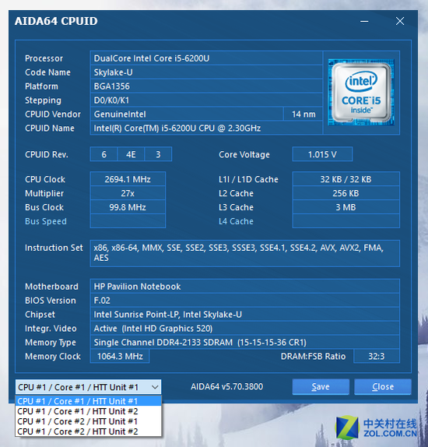Click the Bus Speed label
Image resolution: width=428 pixels, height=447 pixels.
click(46, 221)
